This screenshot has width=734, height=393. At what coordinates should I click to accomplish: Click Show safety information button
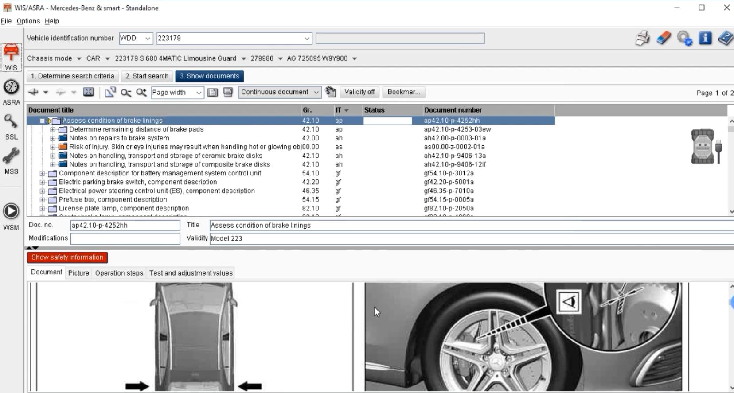pos(67,257)
